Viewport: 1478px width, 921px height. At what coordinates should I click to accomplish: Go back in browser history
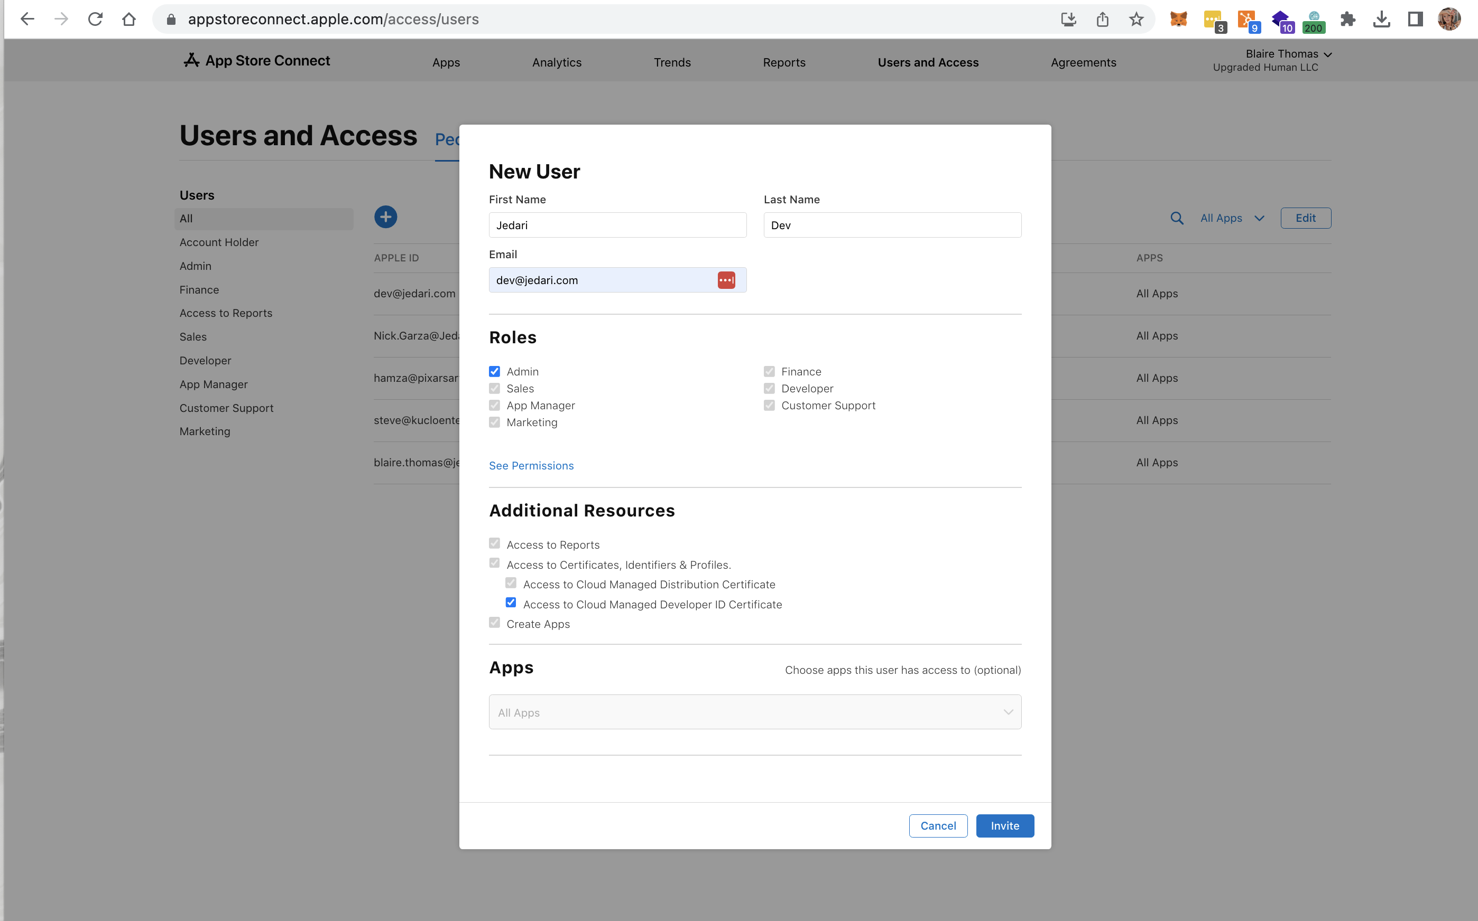click(27, 19)
